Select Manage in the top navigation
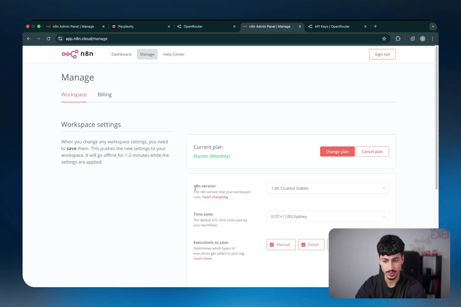This screenshot has height=307, width=461. click(147, 54)
